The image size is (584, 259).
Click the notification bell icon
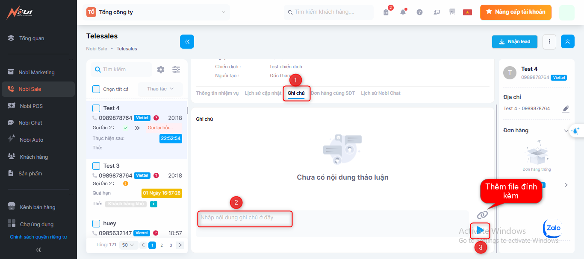pos(403,12)
